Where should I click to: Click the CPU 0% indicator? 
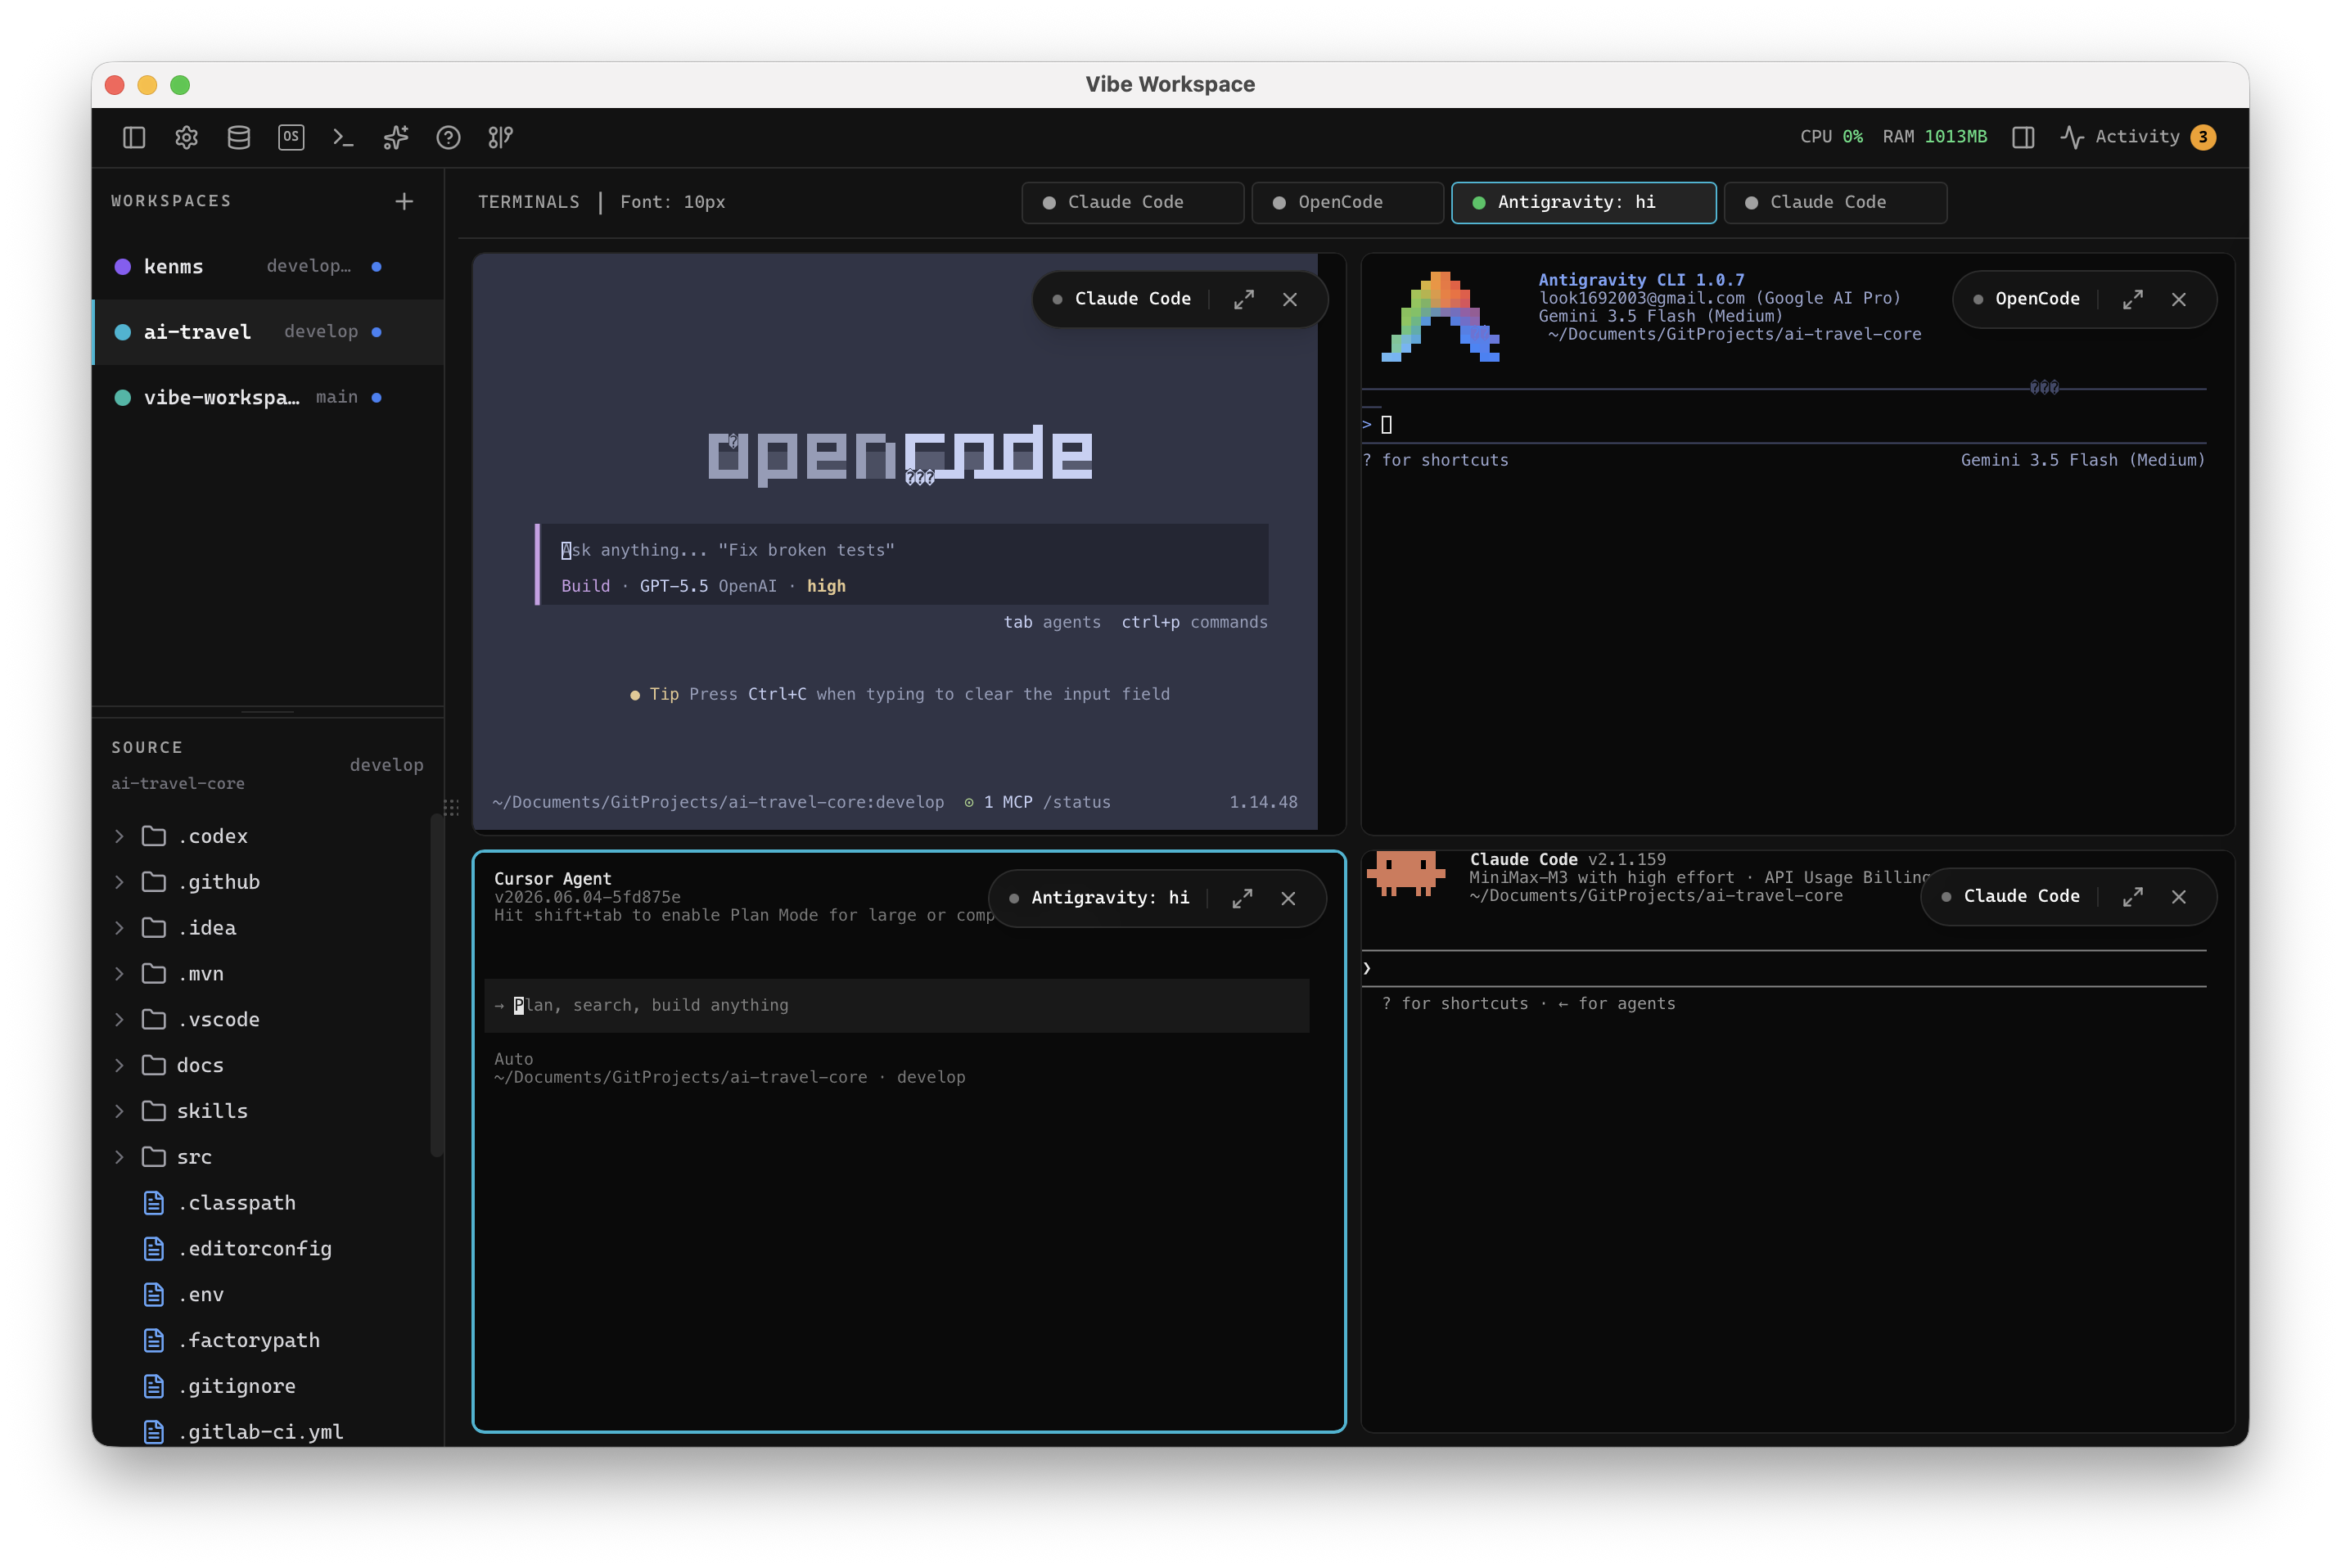click(x=1831, y=137)
